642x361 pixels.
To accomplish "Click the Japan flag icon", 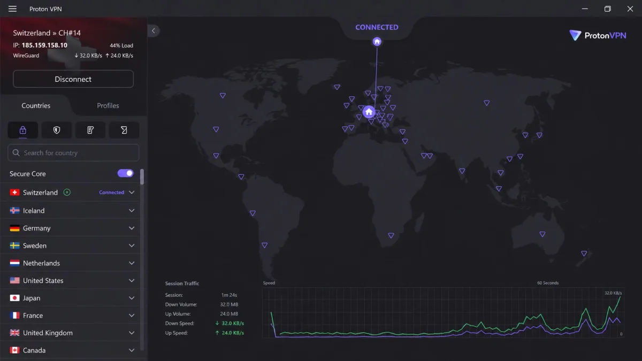I will [x=15, y=298].
